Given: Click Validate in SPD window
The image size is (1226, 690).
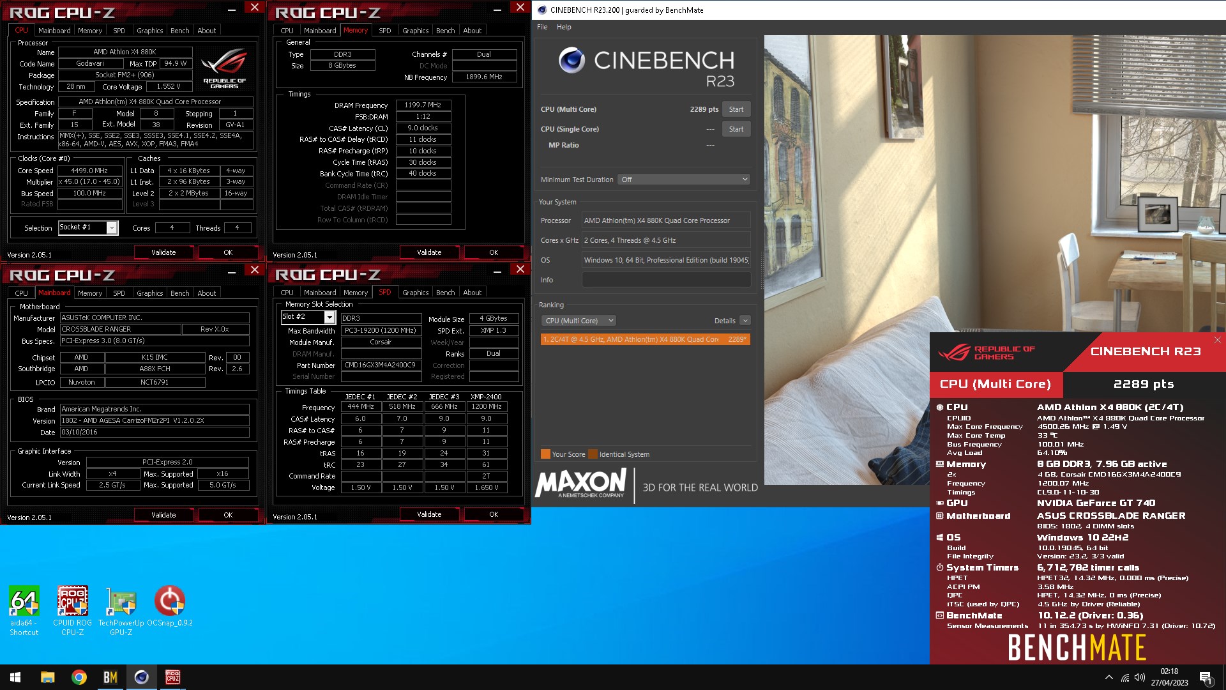Looking at the screenshot, I should tap(429, 514).
